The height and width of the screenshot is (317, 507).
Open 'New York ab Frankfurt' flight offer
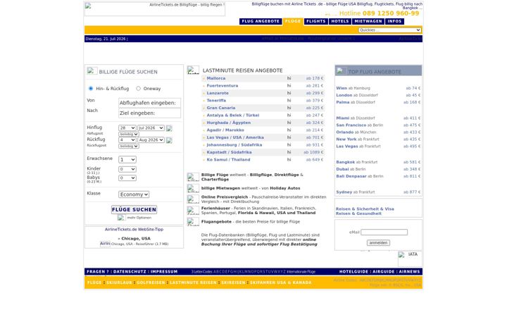pyautogui.click(x=358, y=139)
